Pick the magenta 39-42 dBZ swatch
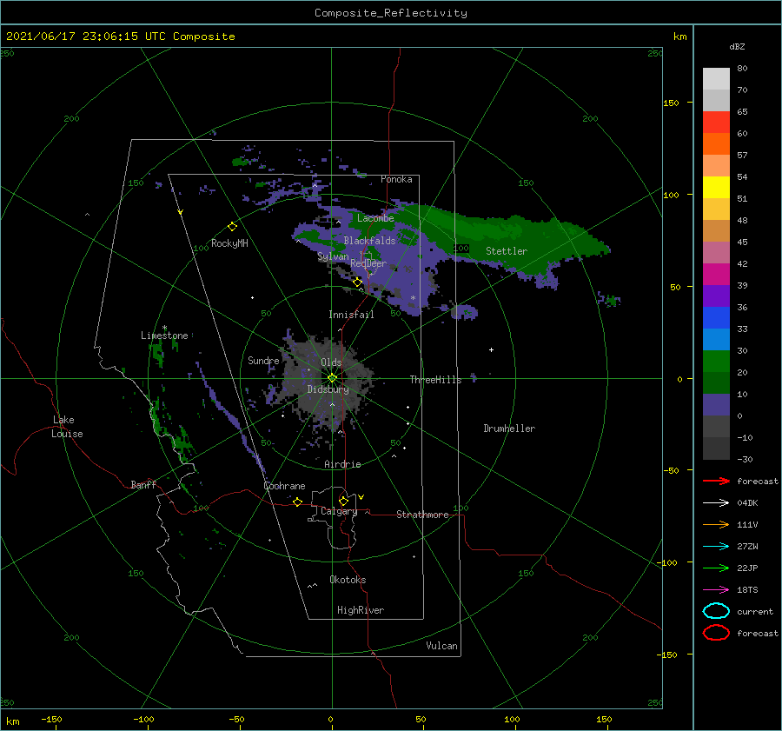782x731 pixels. point(716,275)
